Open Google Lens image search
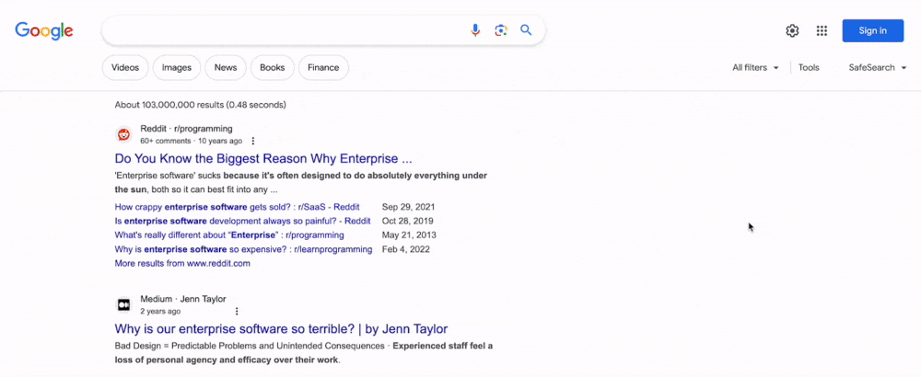The image size is (921, 377). (501, 30)
